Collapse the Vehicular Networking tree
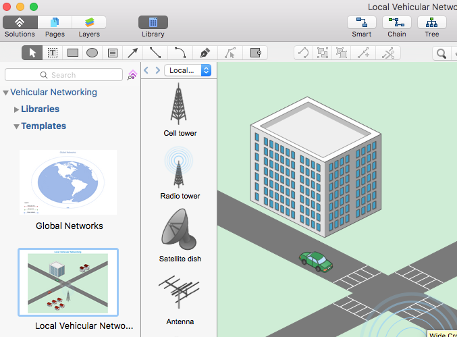Screen dimensions: 457x337 6,93
